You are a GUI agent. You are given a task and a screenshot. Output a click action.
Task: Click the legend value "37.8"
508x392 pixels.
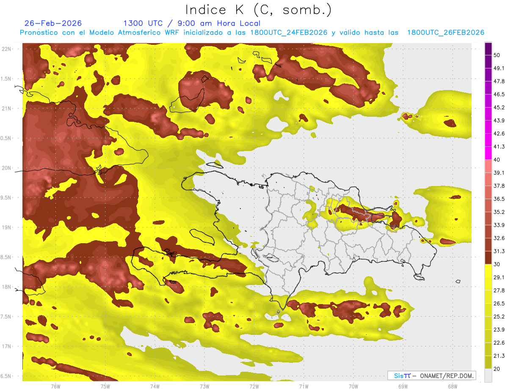[x=499, y=186]
